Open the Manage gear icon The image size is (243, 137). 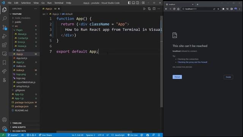coord(4,129)
